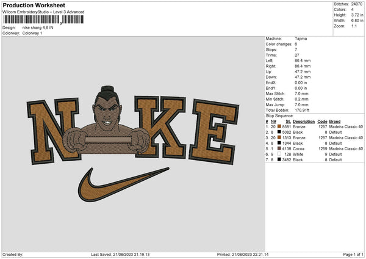The width and height of the screenshot is (366, 259).
Task: Select the Height value 3.72 in
Action: click(357, 15)
